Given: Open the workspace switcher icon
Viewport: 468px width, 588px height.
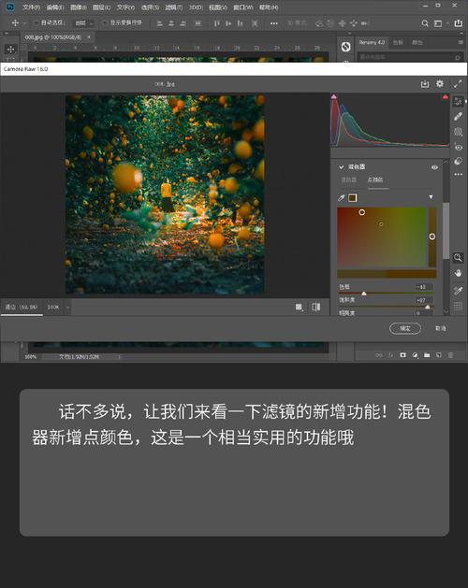Looking at the screenshot, I should coord(438,23).
